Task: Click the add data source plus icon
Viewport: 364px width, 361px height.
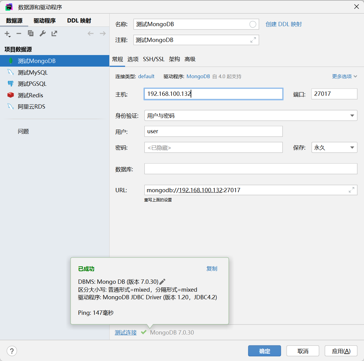Action: (x=7, y=34)
